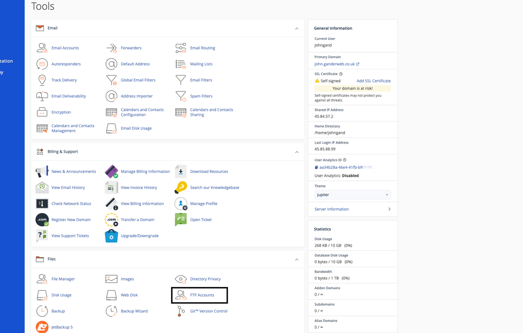Open the News & Announcements megaphone icon
This screenshot has width=523, height=333.
[x=42, y=172]
